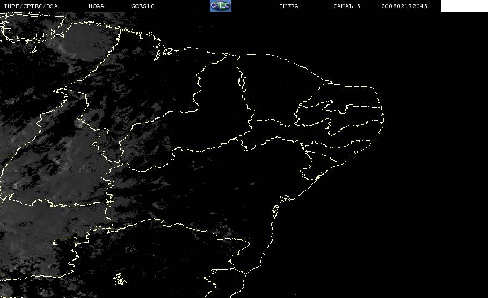Select the INPE/CPTEC/DSA header text

click(31, 6)
